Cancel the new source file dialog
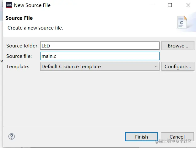 177,137
